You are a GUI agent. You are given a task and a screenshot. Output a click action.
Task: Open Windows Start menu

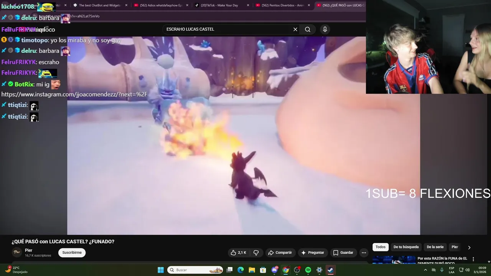click(x=161, y=270)
